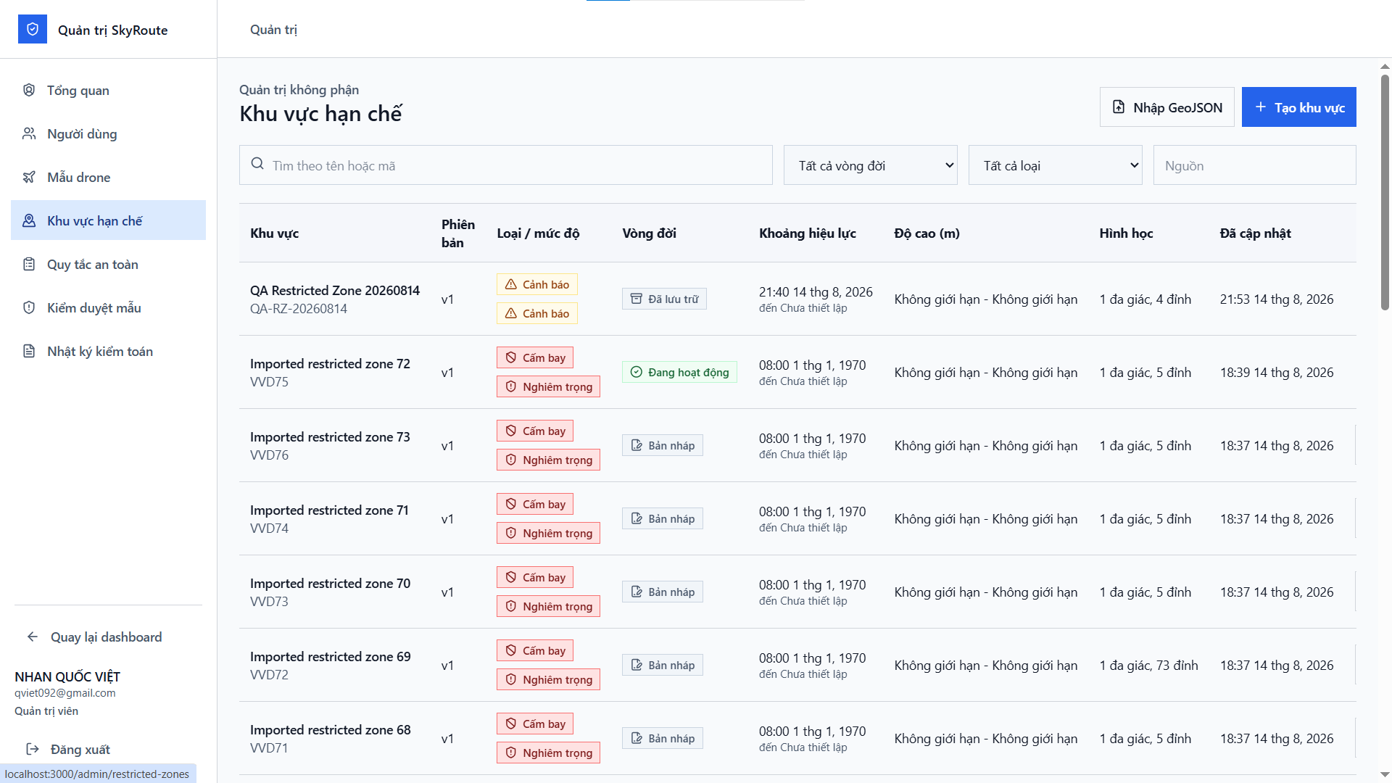Select Imported restricted zone 69 row name
1392x783 pixels.
coord(331,656)
